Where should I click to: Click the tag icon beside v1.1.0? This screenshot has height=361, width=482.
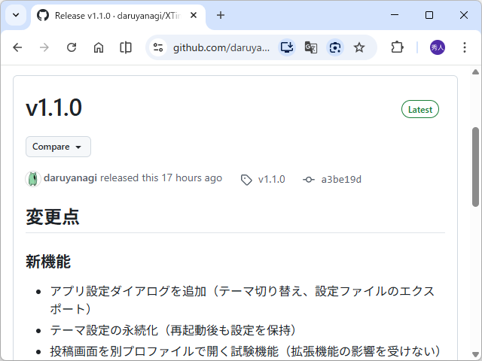point(246,180)
